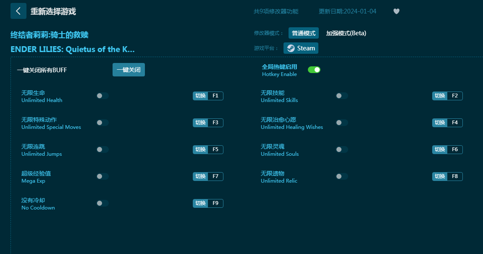Toggle Unlimited Jumps switch
The image size is (483, 254).
(x=102, y=149)
